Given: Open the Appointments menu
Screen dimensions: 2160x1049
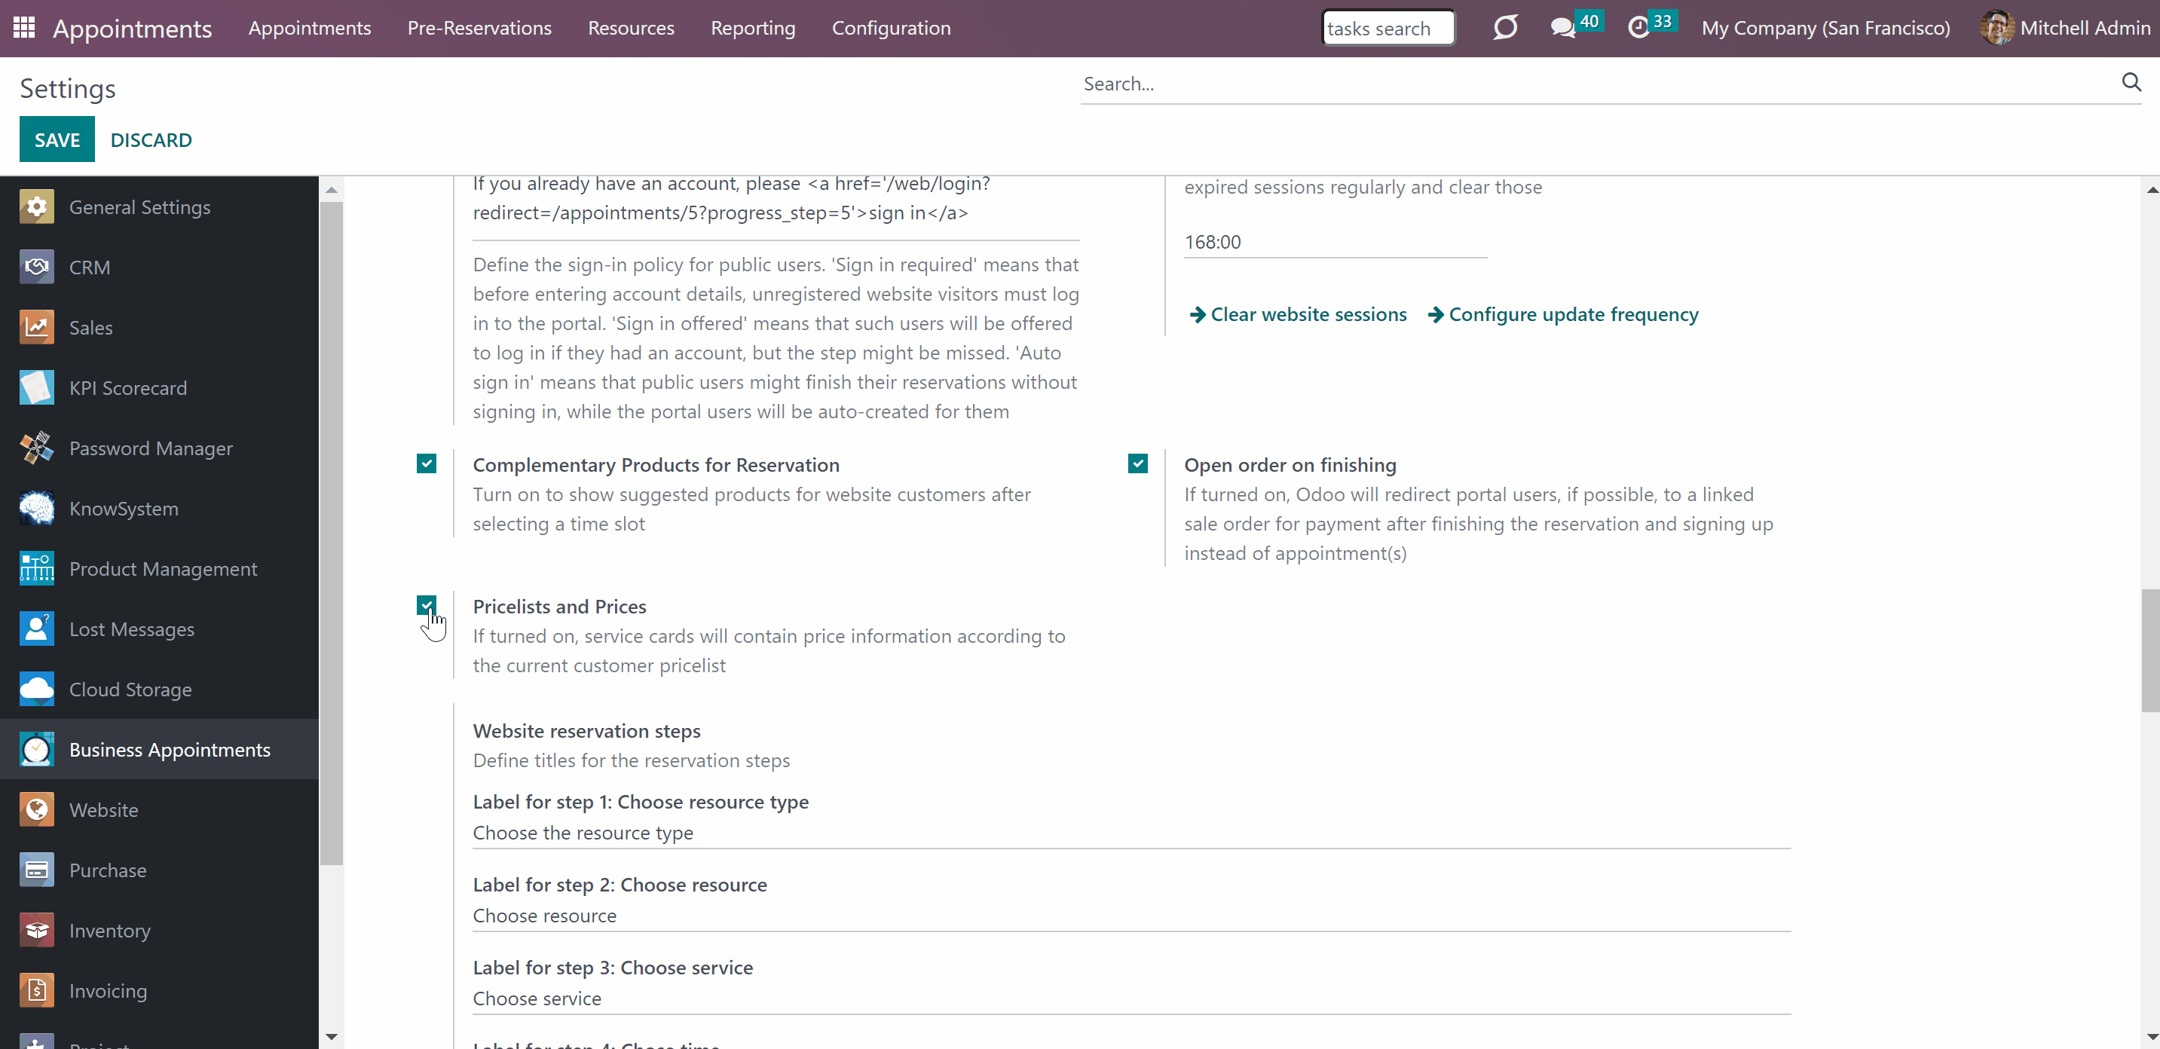Looking at the screenshot, I should pos(310,28).
